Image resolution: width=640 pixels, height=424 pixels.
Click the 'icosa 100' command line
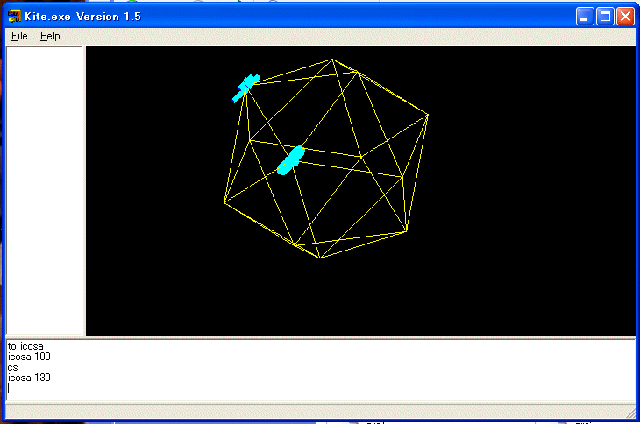(x=29, y=357)
